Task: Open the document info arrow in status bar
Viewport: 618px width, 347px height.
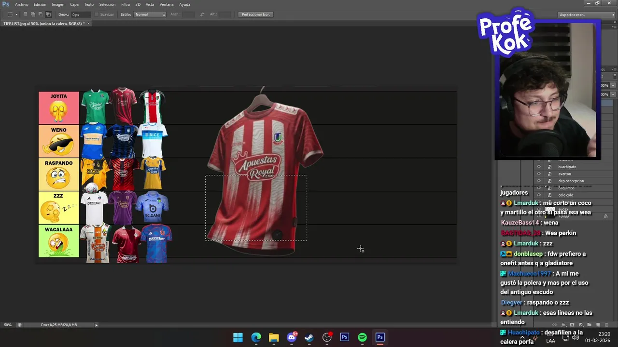Action: 96,325
